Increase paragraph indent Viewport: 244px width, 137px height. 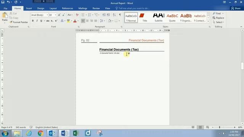[108, 15]
